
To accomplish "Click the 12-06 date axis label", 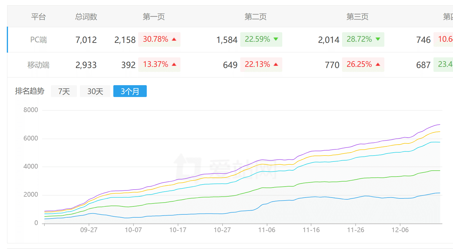I will tap(400, 230).
